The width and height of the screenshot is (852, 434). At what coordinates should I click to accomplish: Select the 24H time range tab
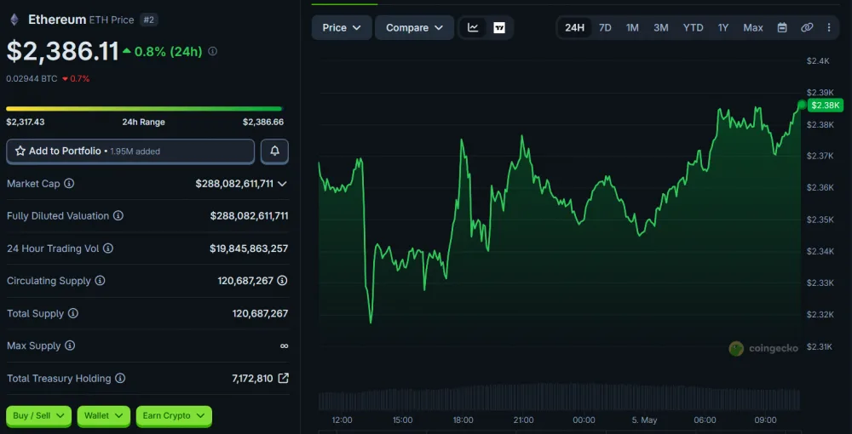pyautogui.click(x=574, y=28)
